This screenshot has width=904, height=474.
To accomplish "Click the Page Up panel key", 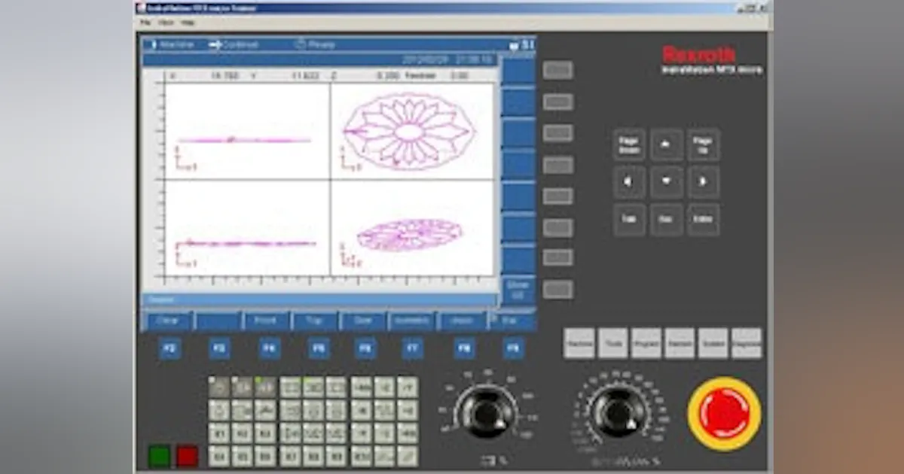I will pyautogui.click(x=703, y=144).
